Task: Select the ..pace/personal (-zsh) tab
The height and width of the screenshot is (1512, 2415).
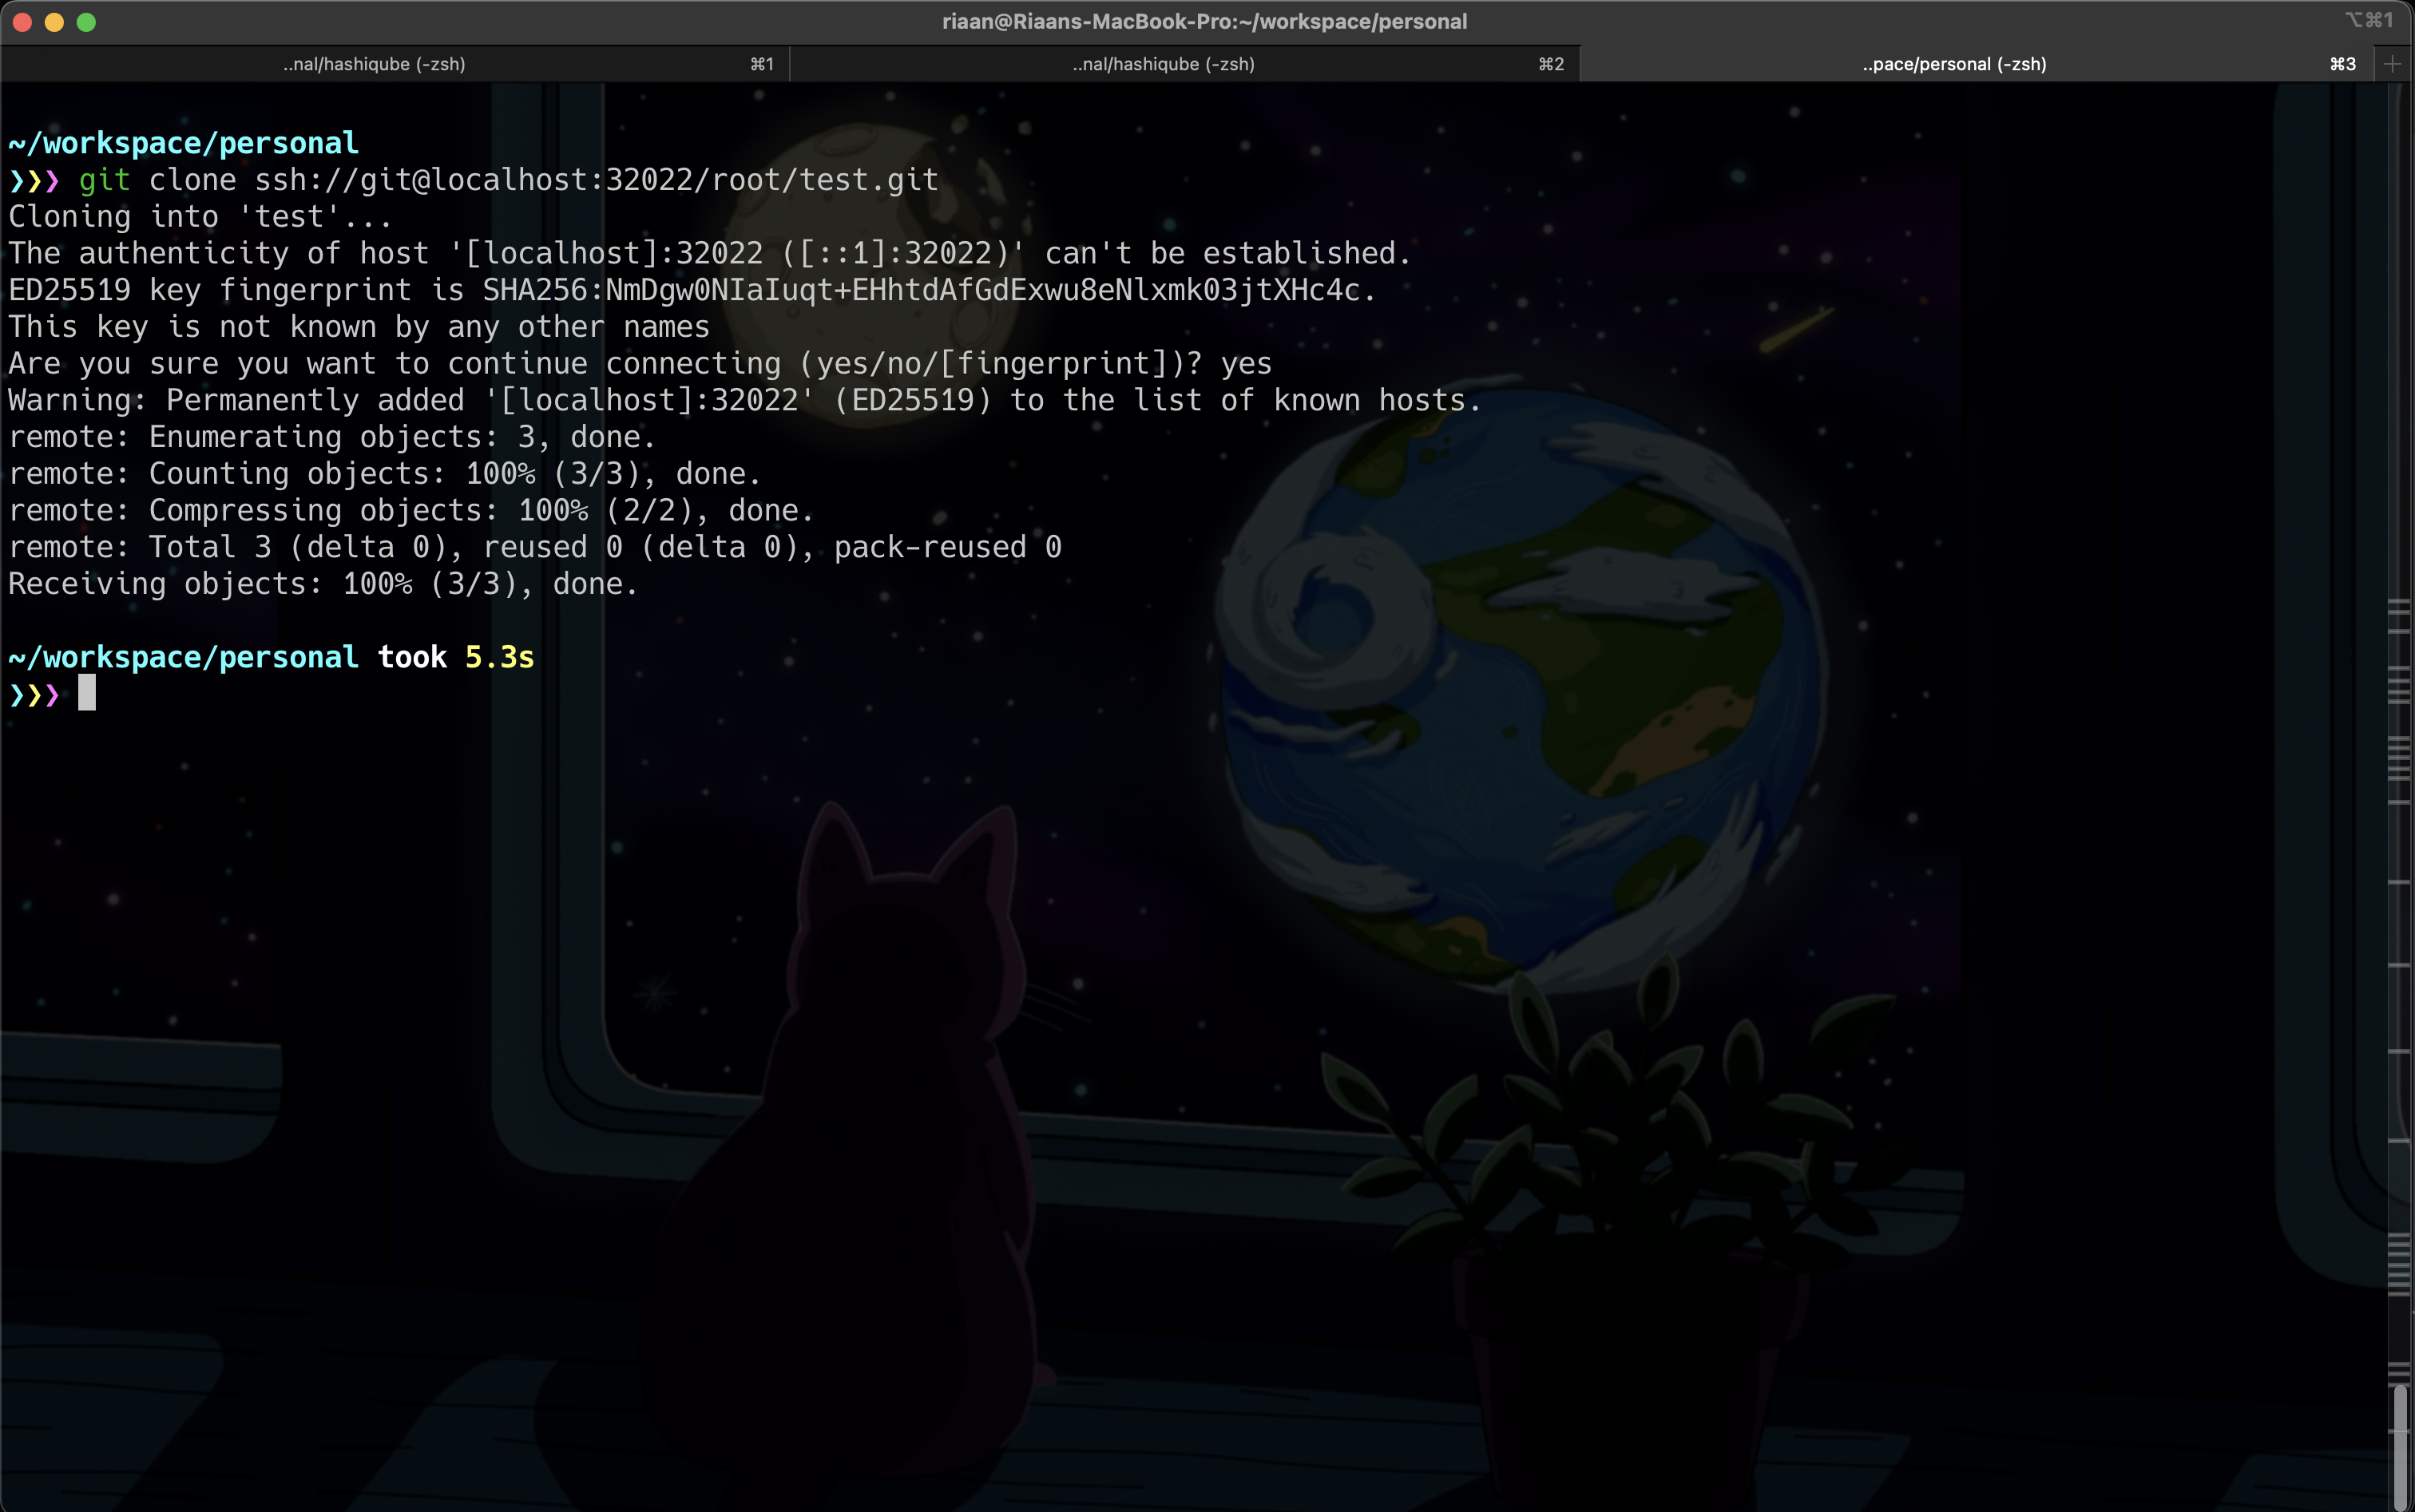Action: [x=1975, y=64]
